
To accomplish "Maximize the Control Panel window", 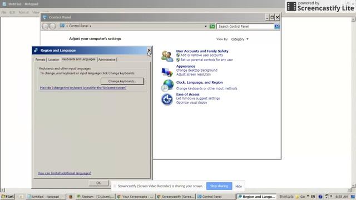I will (x=272, y=17).
